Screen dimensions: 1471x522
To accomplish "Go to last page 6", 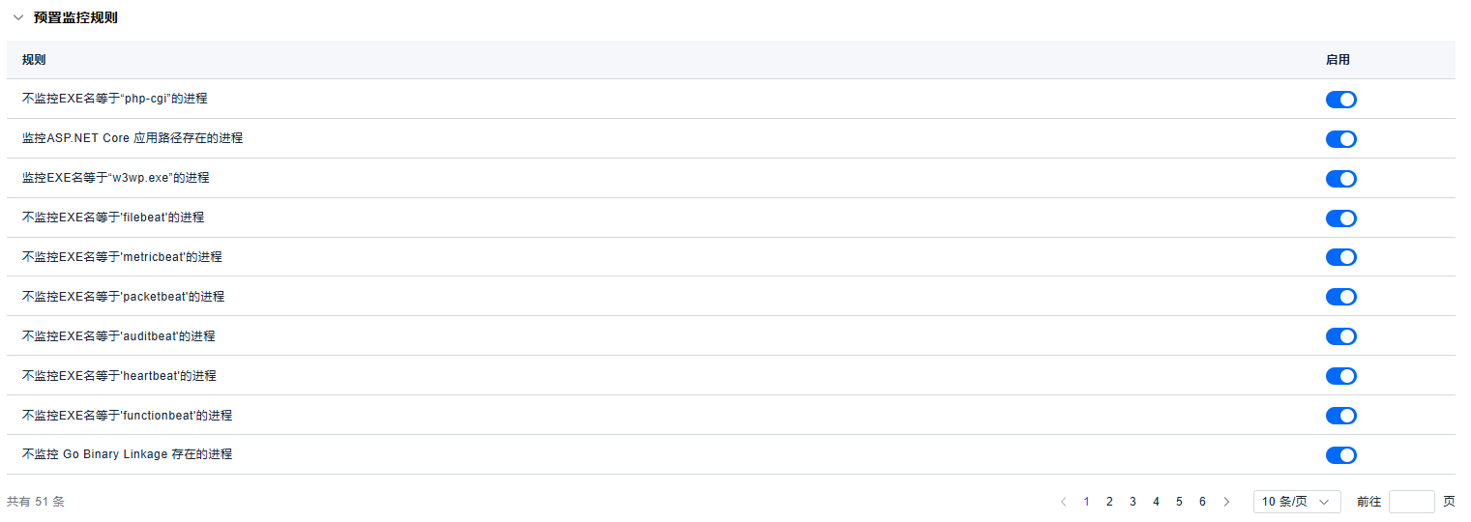I will tap(1202, 502).
